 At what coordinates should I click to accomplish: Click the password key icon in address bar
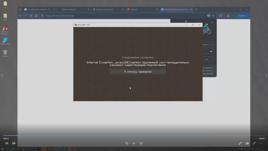pyautogui.click(x=209, y=16)
